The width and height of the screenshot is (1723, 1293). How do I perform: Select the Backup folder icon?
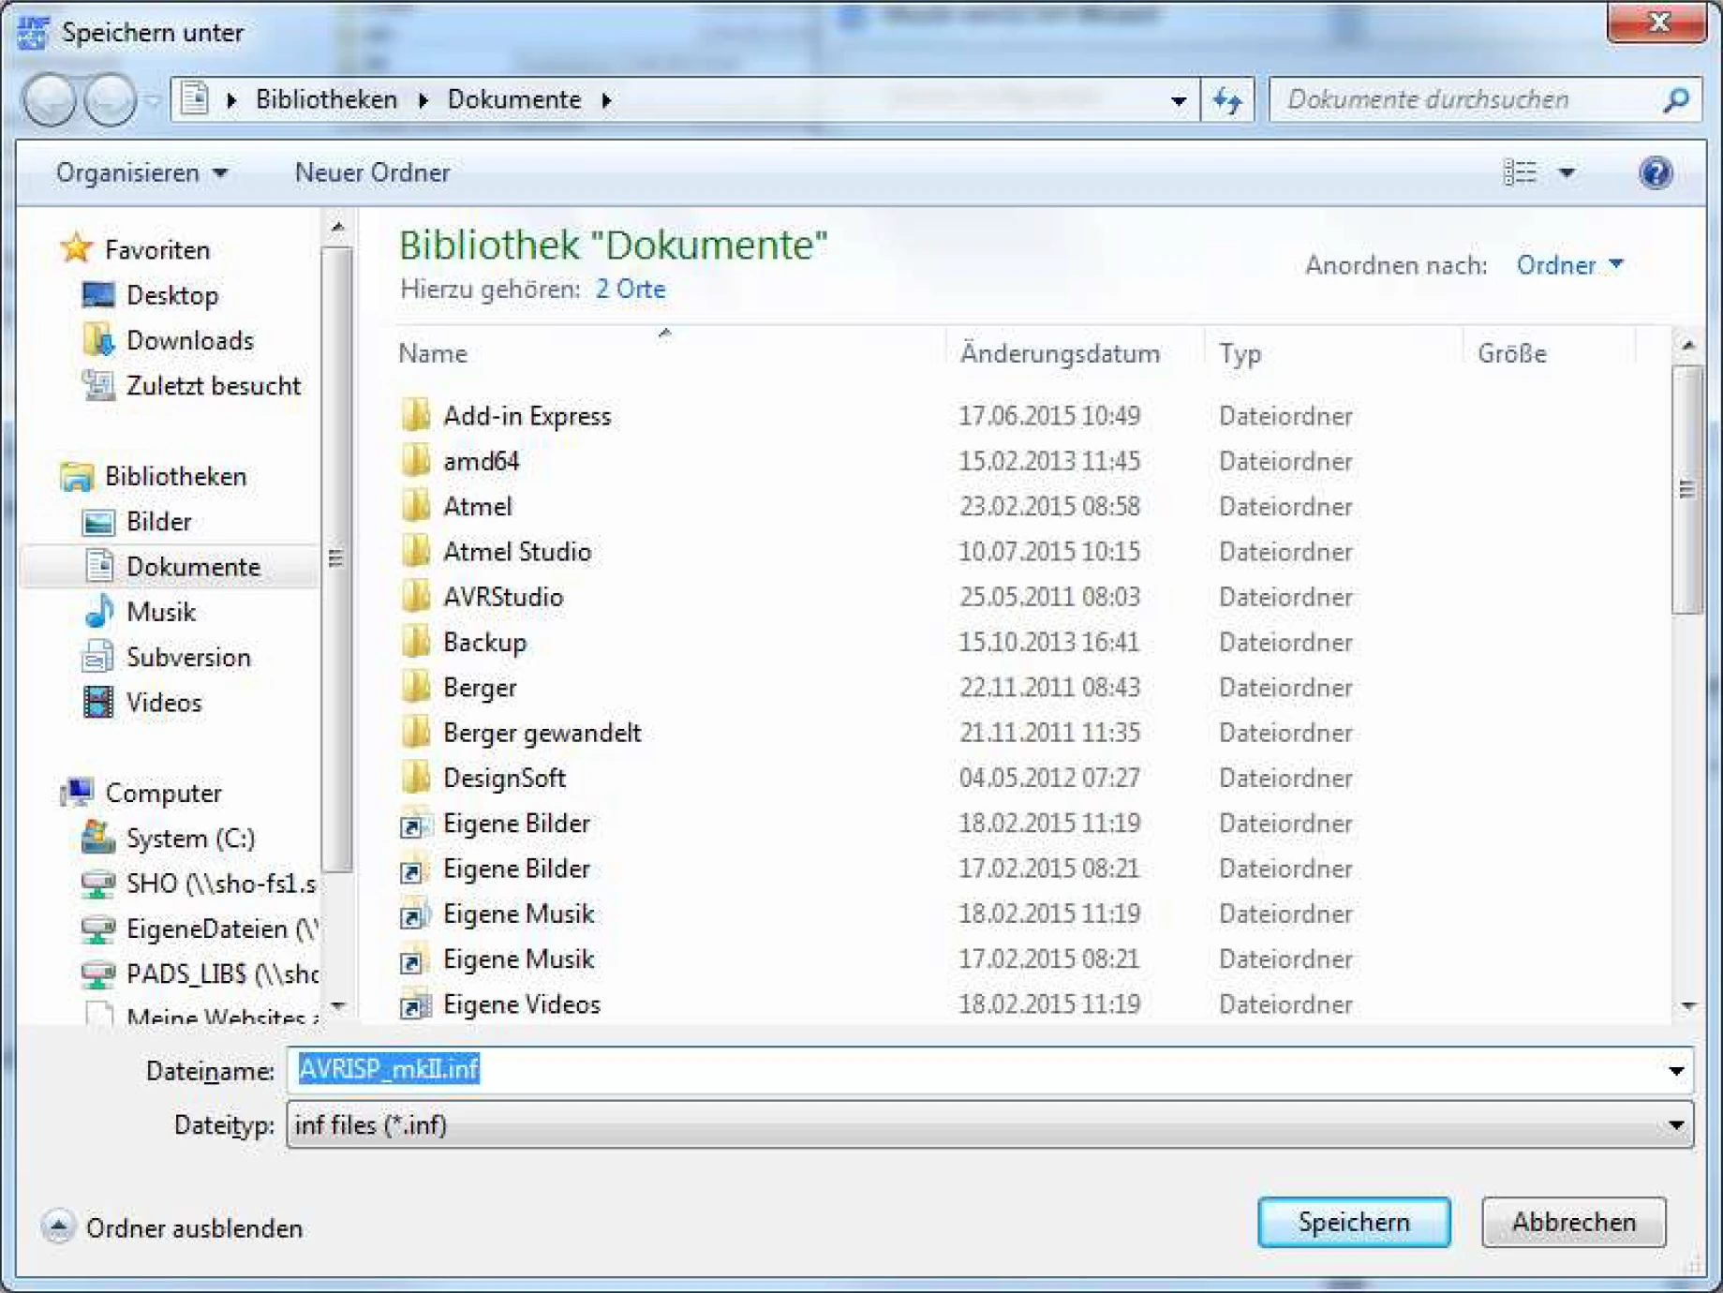415,642
